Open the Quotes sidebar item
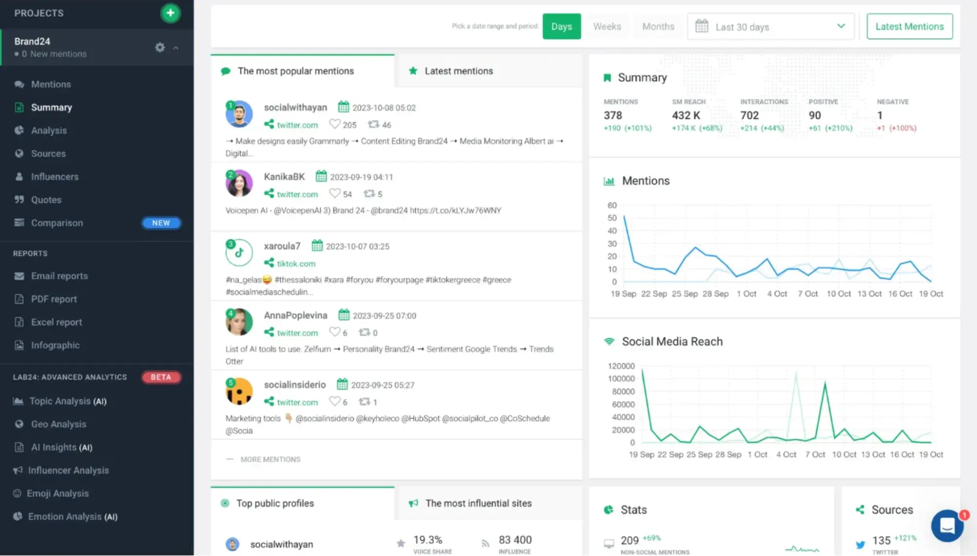This screenshot has width=977, height=556. click(x=46, y=200)
